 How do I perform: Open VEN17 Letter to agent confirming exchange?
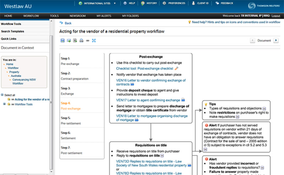tap(148, 100)
